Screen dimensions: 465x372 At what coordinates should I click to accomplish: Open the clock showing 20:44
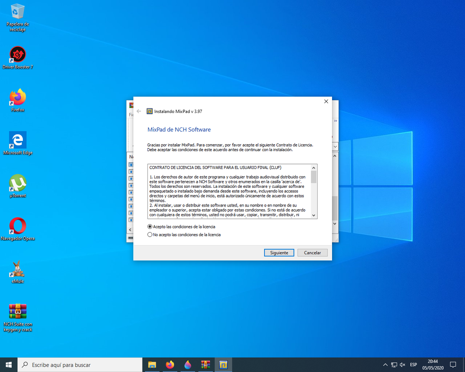[x=433, y=365]
